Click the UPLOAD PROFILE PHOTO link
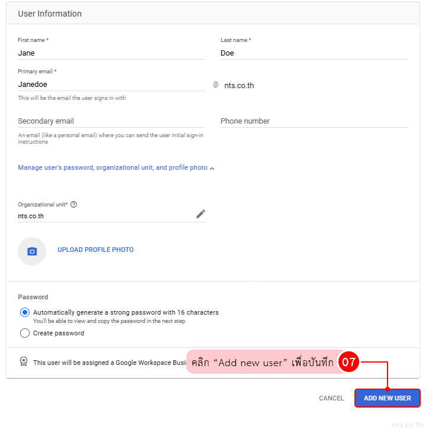Viewport: 426px width, 430px height. coord(95,250)
